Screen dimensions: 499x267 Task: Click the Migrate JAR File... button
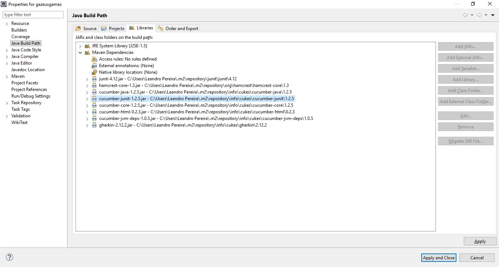466,141
